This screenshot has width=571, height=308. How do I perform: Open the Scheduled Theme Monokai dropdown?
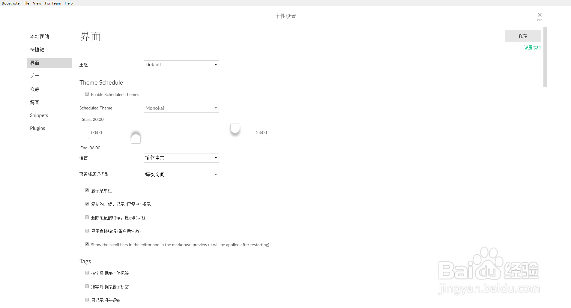coord(181,108)
